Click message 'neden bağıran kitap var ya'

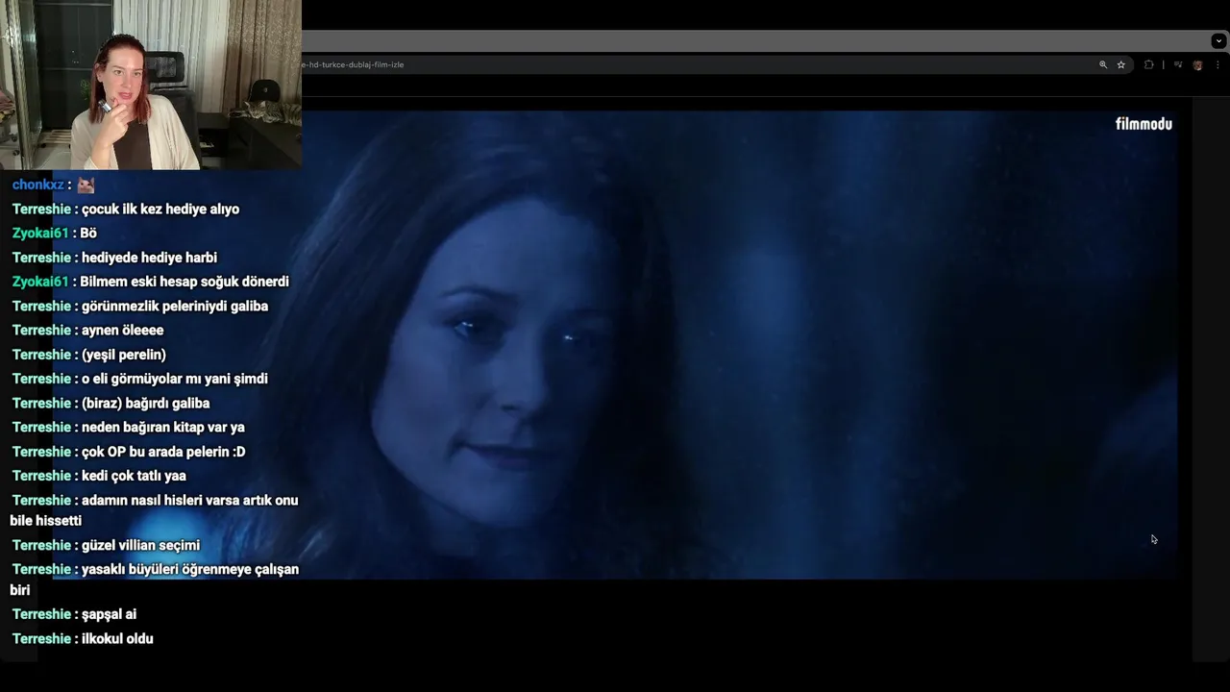163,428
